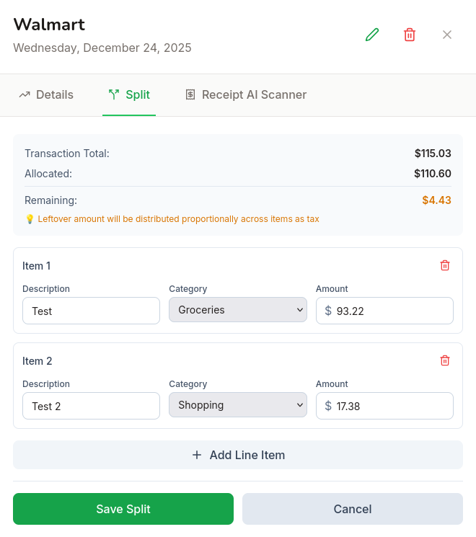This screenshot has width=476, height=537.
Task: Close the Walmart transaction dialog
Action: click(447, 35)
